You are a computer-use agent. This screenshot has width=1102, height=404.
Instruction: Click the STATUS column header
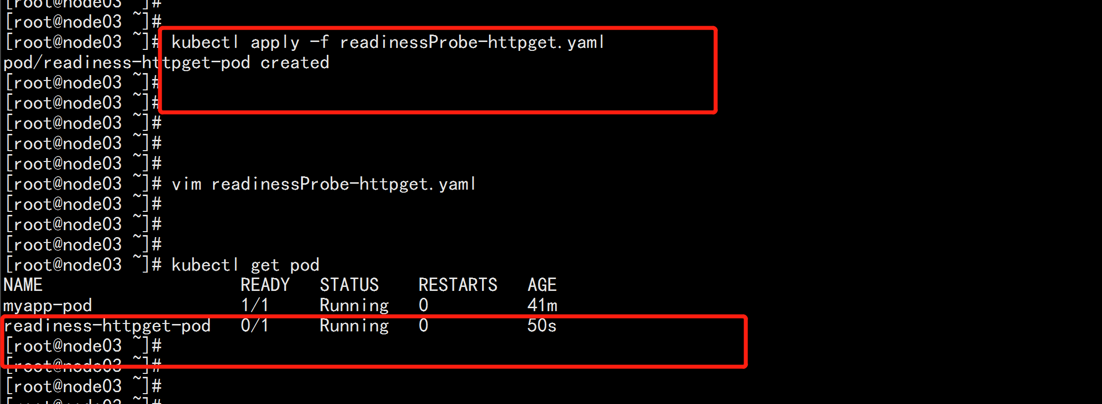pos(349,285)
